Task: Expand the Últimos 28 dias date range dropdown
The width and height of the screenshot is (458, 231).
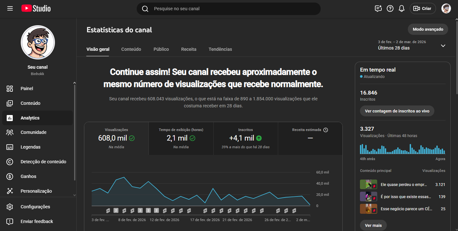Action: 443,46
